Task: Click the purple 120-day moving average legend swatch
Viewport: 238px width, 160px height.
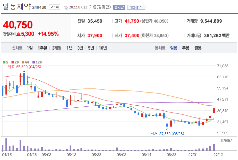Action: (x=34, y=62)
